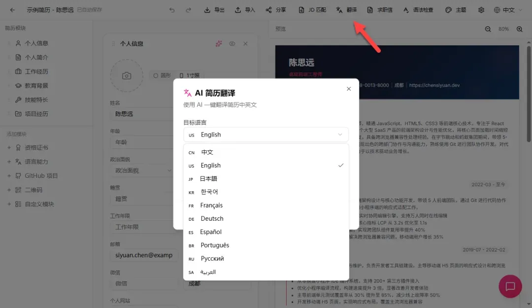Click the AI sparkle icon in 个人信息 panel
The width and height of the screenshot is (532, 308).
pyautogui.click(x=219, y=43)
